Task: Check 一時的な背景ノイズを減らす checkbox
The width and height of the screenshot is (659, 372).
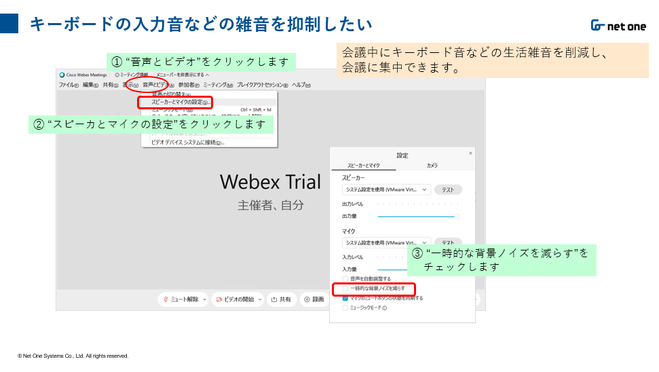Action: [345, 289]
